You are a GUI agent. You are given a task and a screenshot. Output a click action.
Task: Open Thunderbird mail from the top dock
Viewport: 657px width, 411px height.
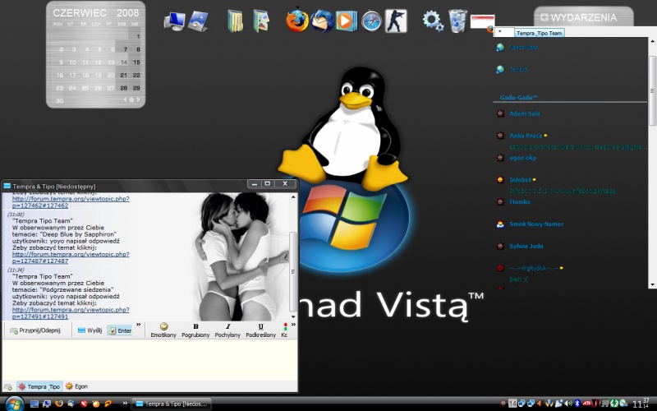(322, 21)
